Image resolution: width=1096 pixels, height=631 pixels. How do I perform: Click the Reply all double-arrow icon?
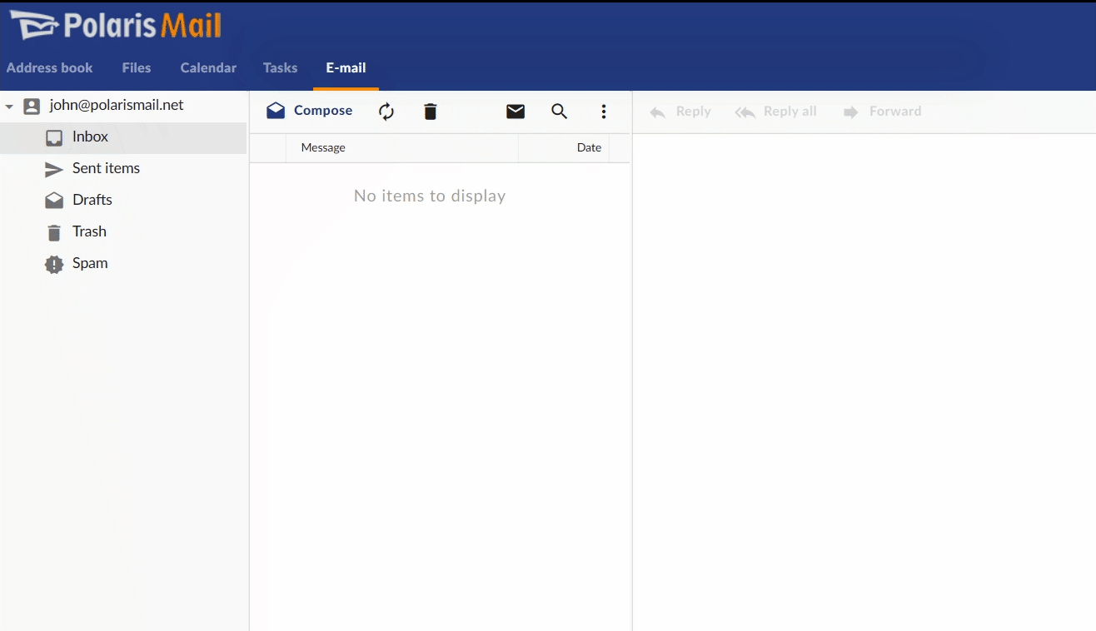(745, 112)
